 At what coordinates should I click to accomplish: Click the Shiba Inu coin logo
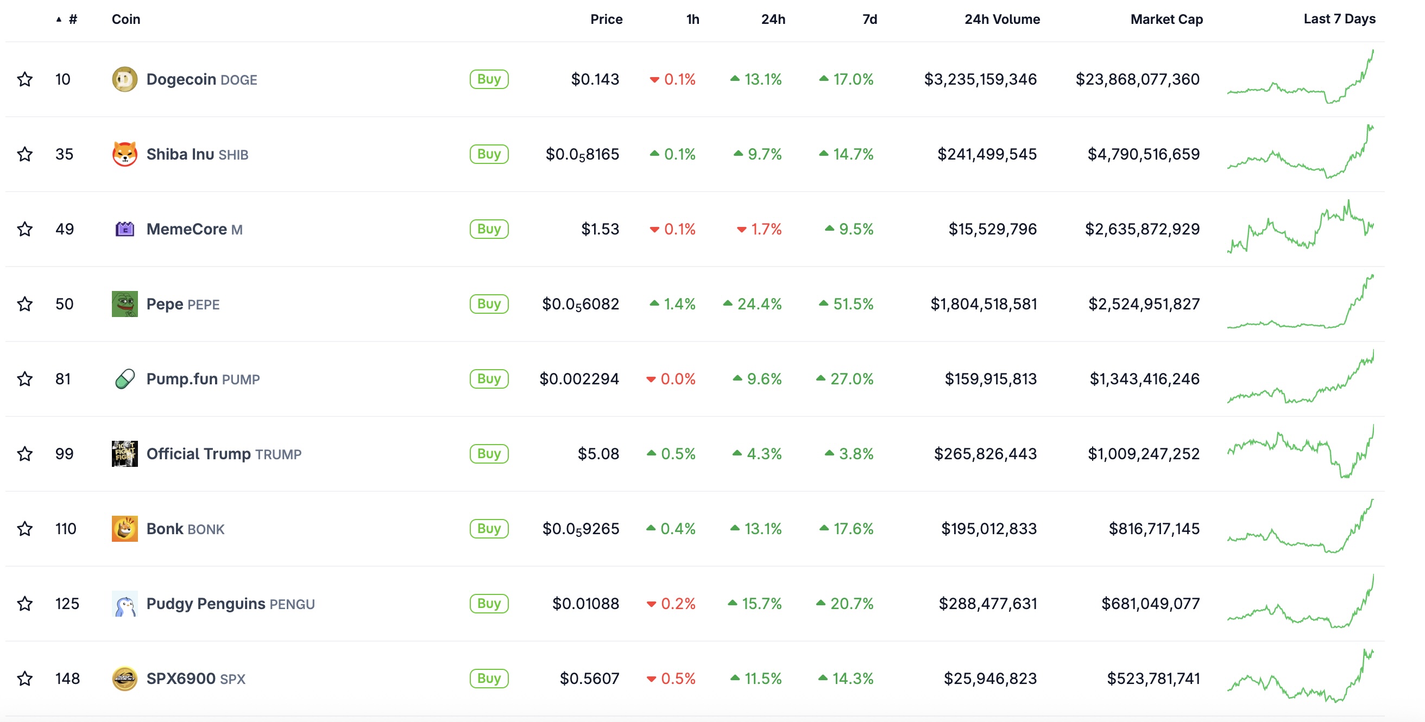[x=124, y=154]
